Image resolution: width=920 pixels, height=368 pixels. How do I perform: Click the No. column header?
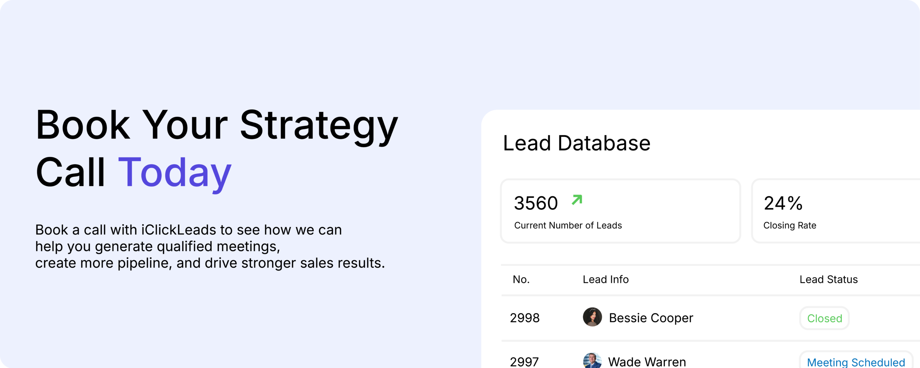(x=521, y=280)
